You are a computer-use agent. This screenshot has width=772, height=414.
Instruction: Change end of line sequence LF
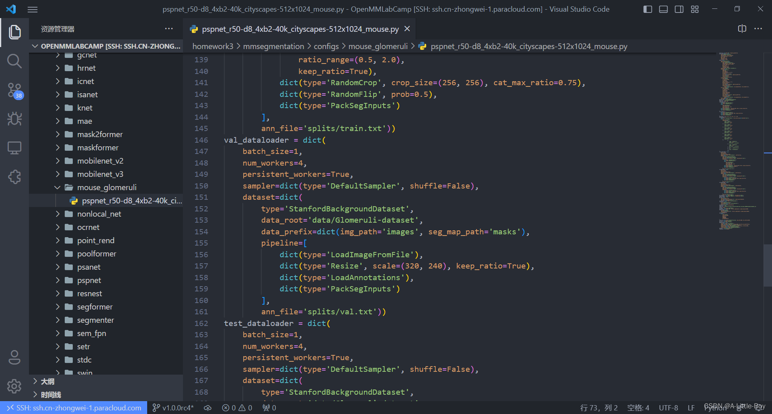pos(691,408)
